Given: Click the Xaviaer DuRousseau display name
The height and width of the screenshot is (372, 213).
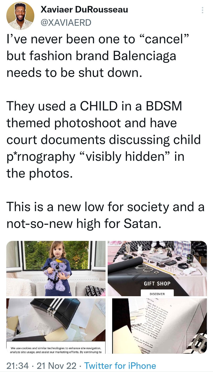Looking at the screenshot, I should pos(84,10).
